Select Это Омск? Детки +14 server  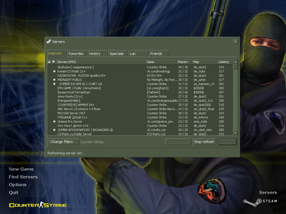coord(140,126)
